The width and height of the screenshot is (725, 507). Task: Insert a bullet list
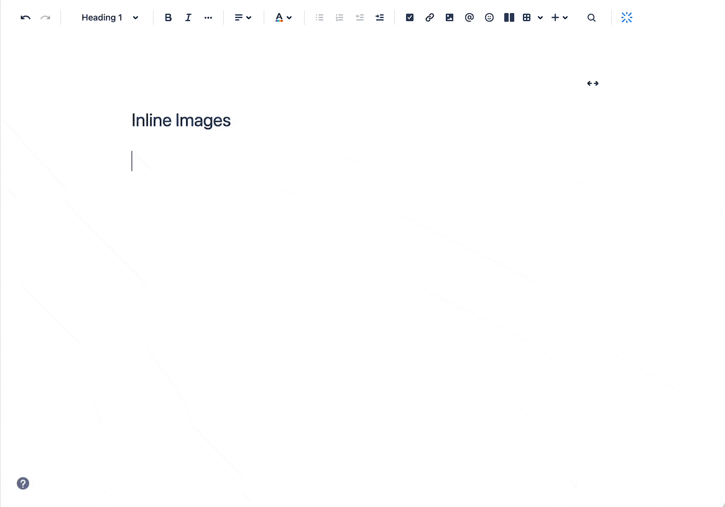pos(320,17)
